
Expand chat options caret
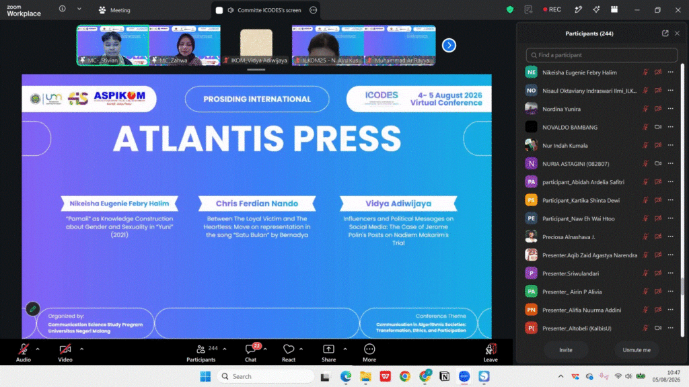click(x=265, y=349)
